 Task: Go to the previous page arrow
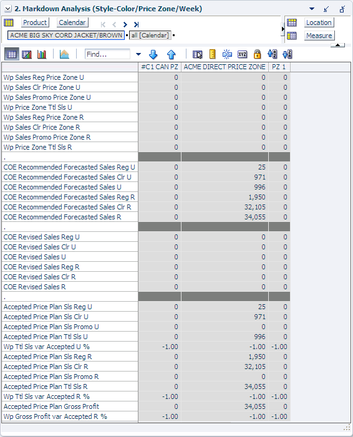coord(114,24)
